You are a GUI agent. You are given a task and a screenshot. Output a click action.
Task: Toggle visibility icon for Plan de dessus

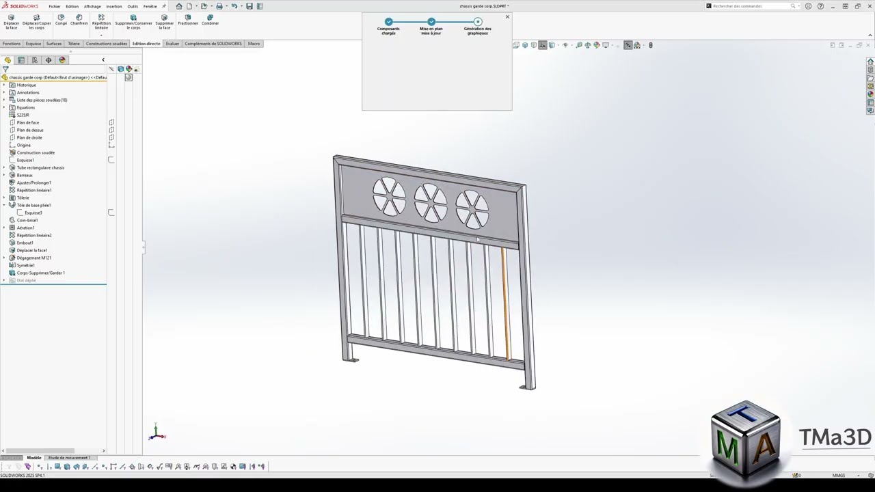pos(111,130)
